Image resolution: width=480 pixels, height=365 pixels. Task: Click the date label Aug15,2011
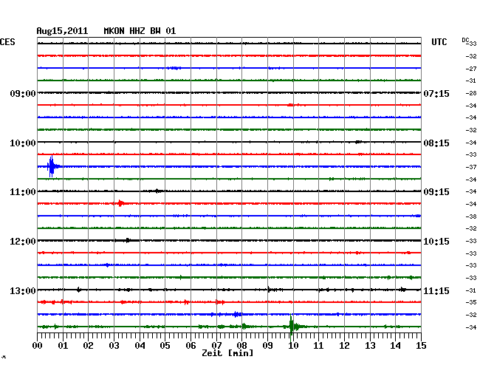(62, 31)
